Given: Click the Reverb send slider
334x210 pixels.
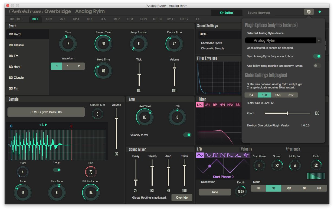Looking at the screenshot, I should [152, 173].
